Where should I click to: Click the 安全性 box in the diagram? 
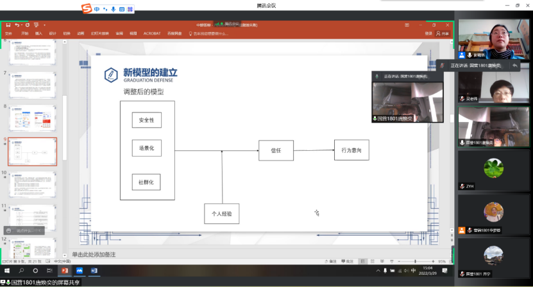point(146,120)
